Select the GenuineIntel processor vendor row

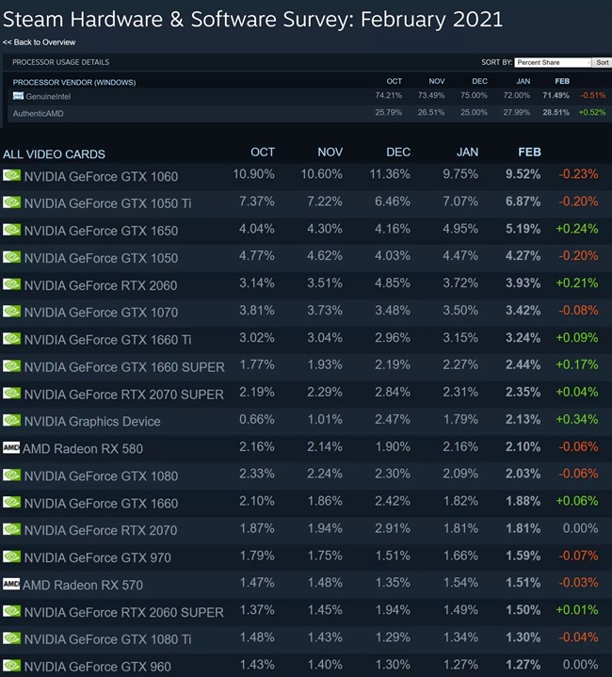(310, 96)
